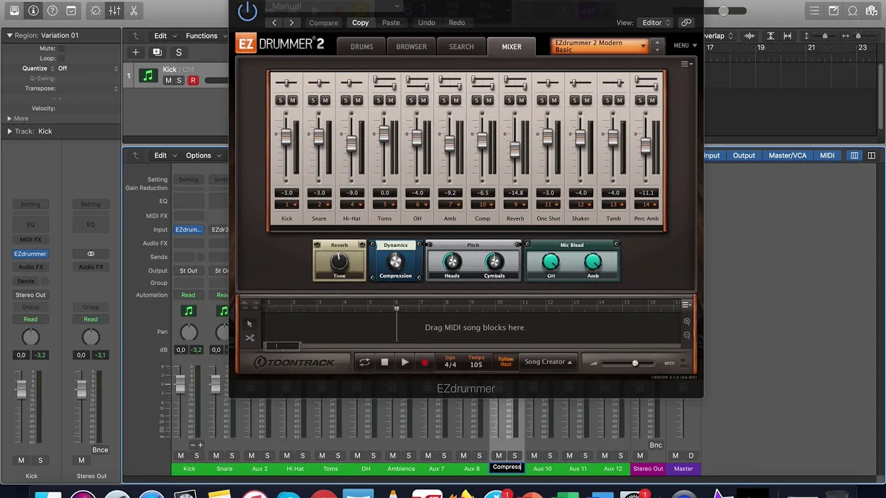Select the arrow pointer tool in EZdrummer song track
The image size is (886, 498).
[x=250, y=324]
